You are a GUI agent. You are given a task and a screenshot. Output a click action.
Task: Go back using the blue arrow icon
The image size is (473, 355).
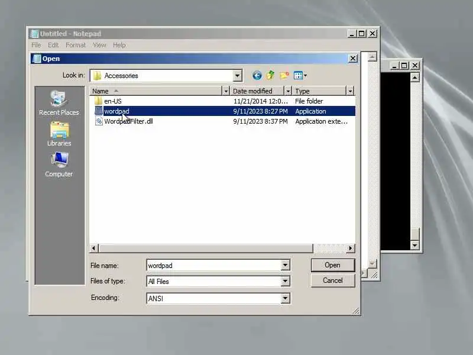[257, 76]
